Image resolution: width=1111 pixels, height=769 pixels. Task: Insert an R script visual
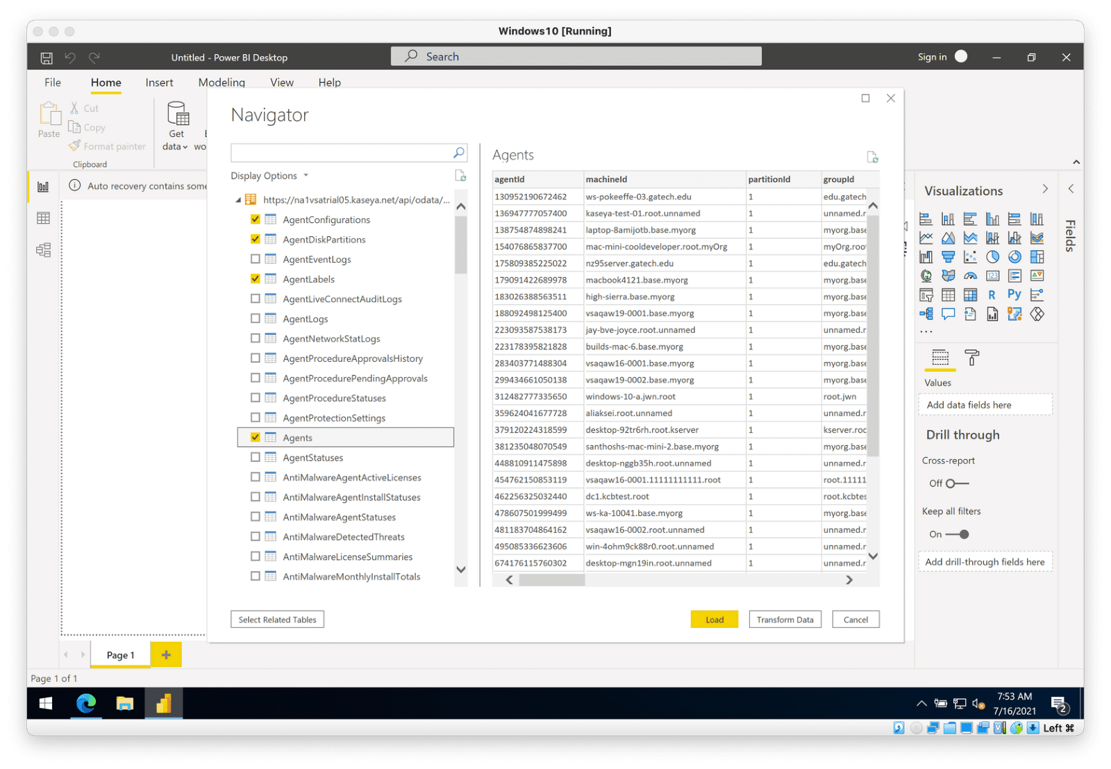pos(992,295)
